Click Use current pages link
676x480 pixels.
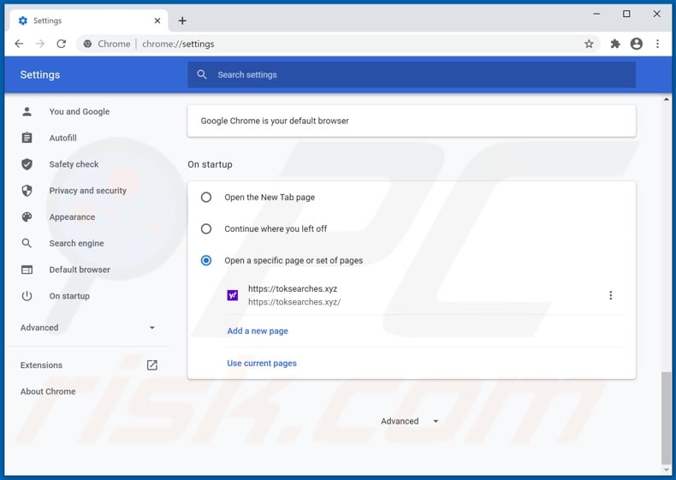click(262, 363)
